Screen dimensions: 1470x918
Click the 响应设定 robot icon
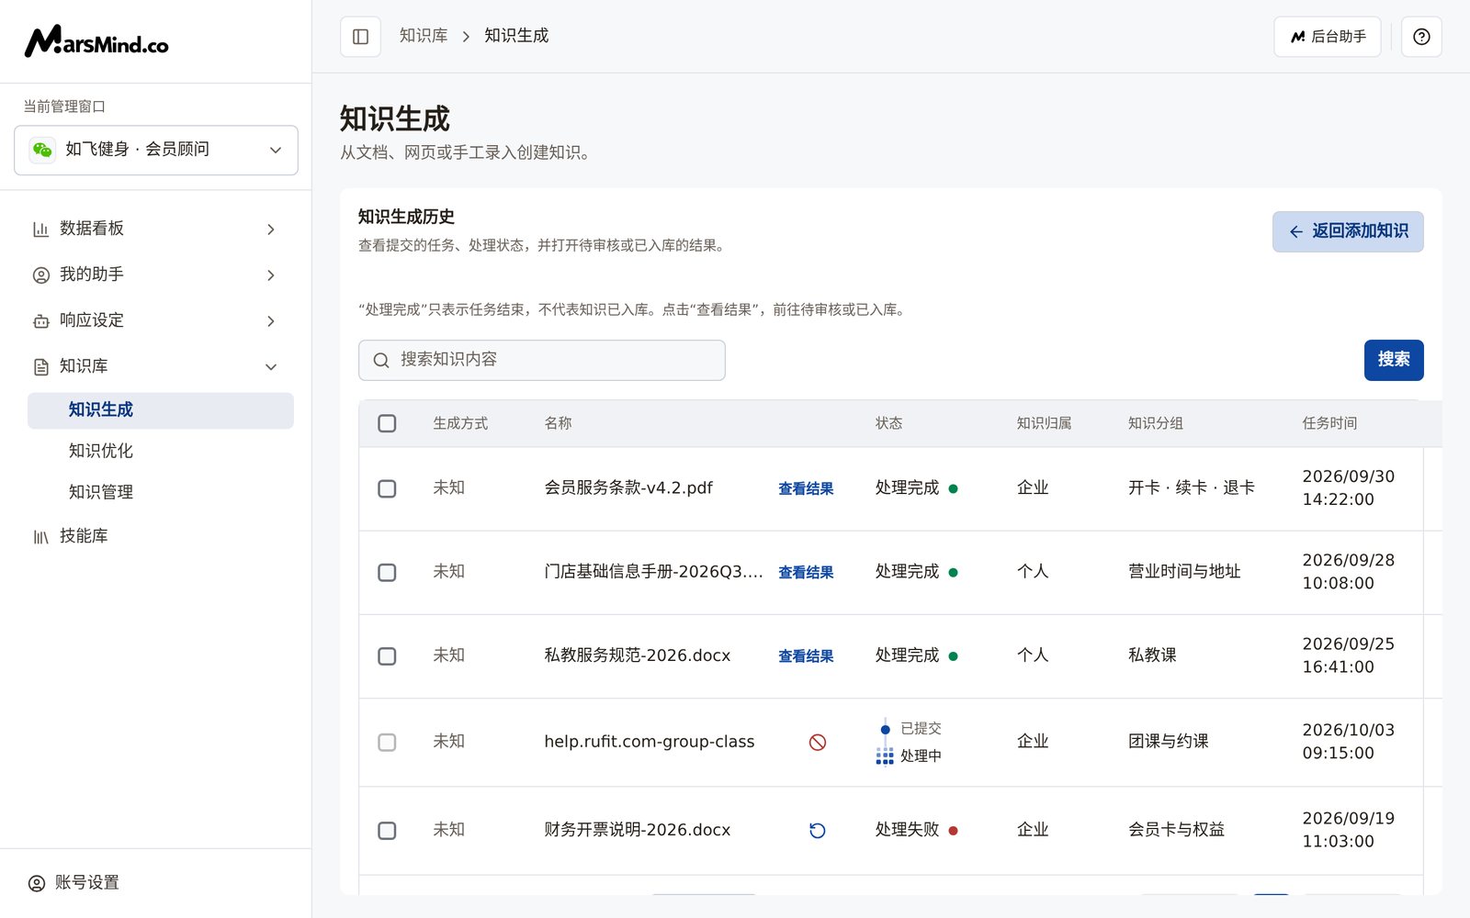41,320
